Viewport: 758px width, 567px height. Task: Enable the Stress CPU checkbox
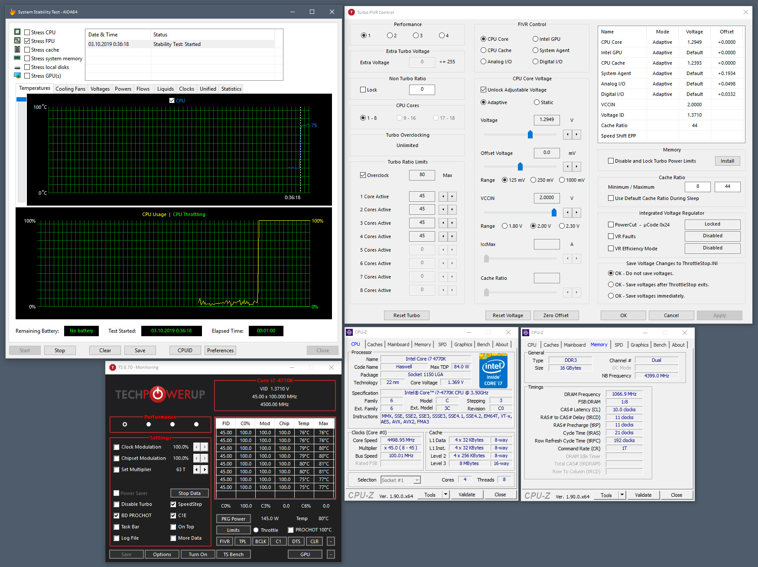coord(27,33)
